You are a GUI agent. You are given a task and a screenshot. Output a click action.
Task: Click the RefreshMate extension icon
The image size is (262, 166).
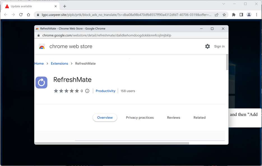coord(41,82)
